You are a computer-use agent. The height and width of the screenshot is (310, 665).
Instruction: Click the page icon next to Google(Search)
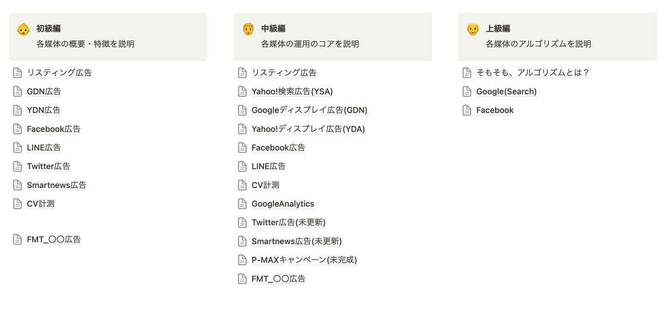point(467,91)
